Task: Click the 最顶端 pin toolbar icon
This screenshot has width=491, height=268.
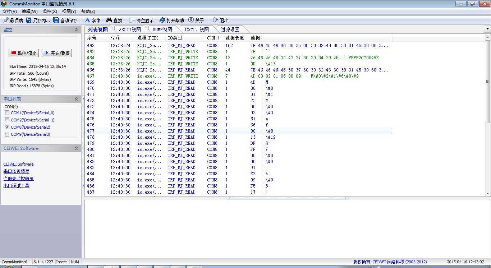Action: (6, 20)
